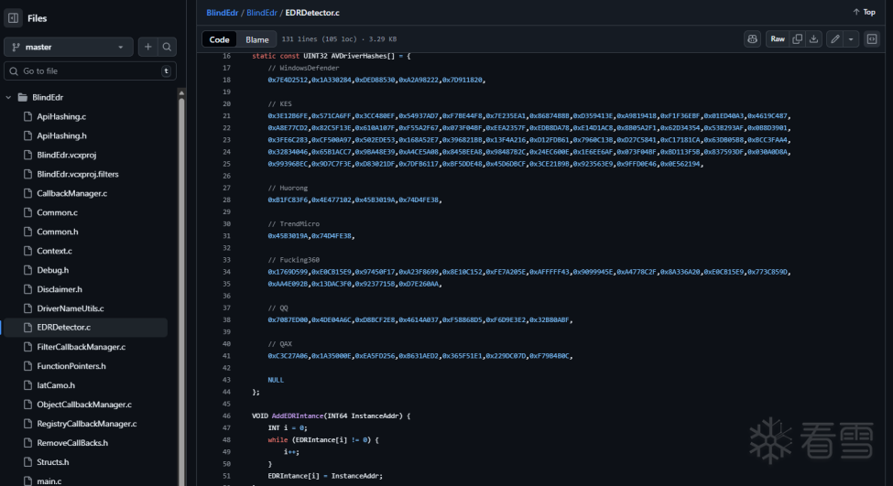Viewport: 893px width, 486px height.
Task: Open the BlindEdr folder icon
Action: pos(23,97)
